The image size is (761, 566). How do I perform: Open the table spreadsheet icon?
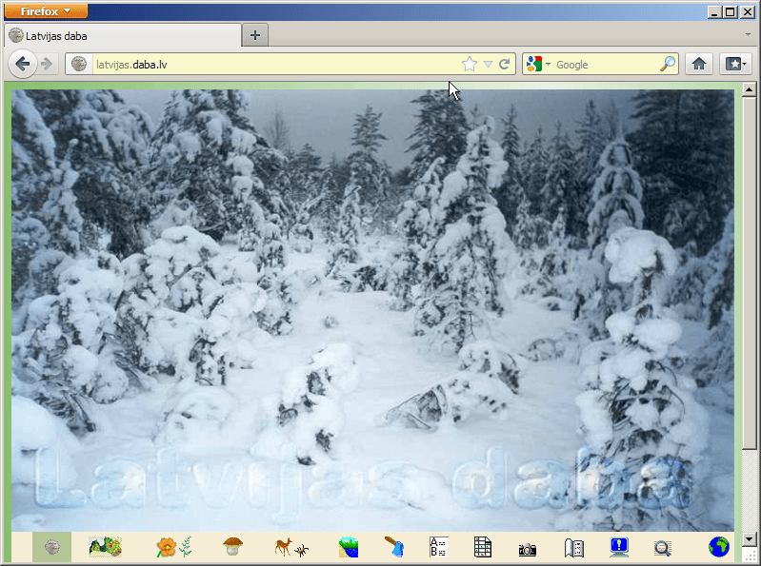pos(483,547)
